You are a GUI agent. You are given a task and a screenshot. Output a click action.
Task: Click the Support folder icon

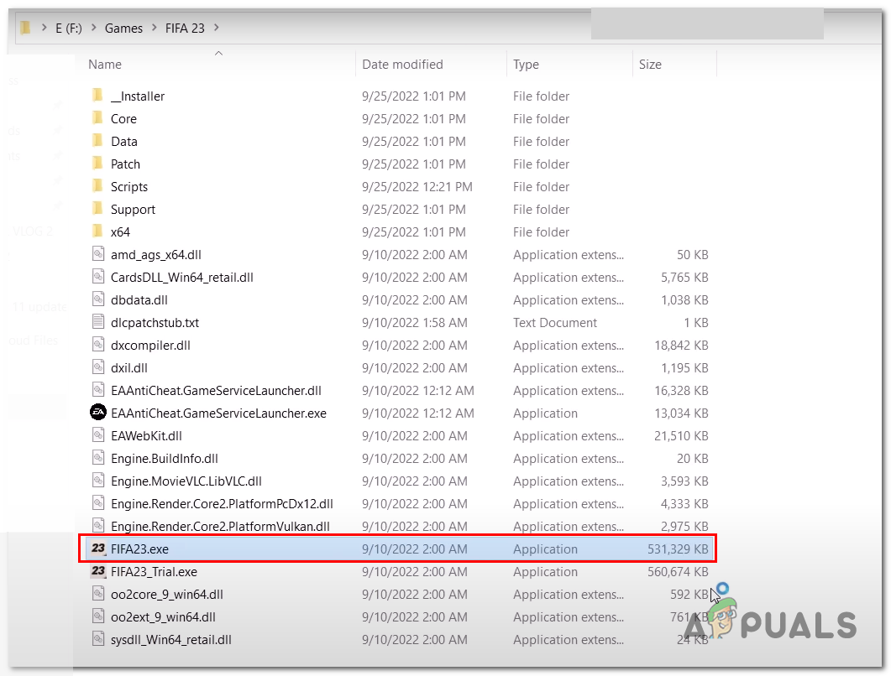(97, 209)
